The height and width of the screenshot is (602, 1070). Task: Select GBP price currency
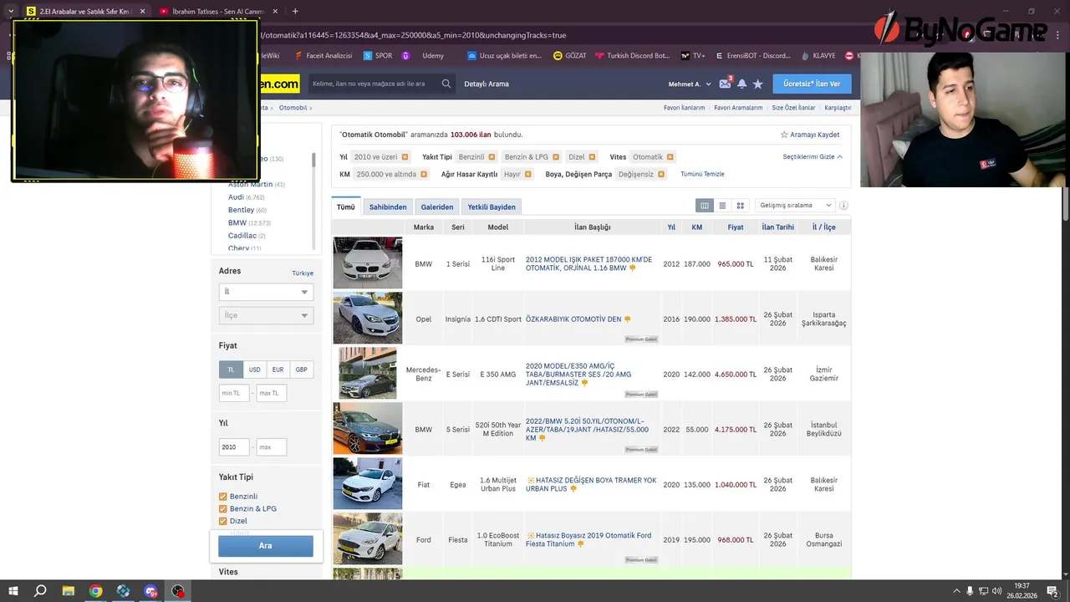301,370
